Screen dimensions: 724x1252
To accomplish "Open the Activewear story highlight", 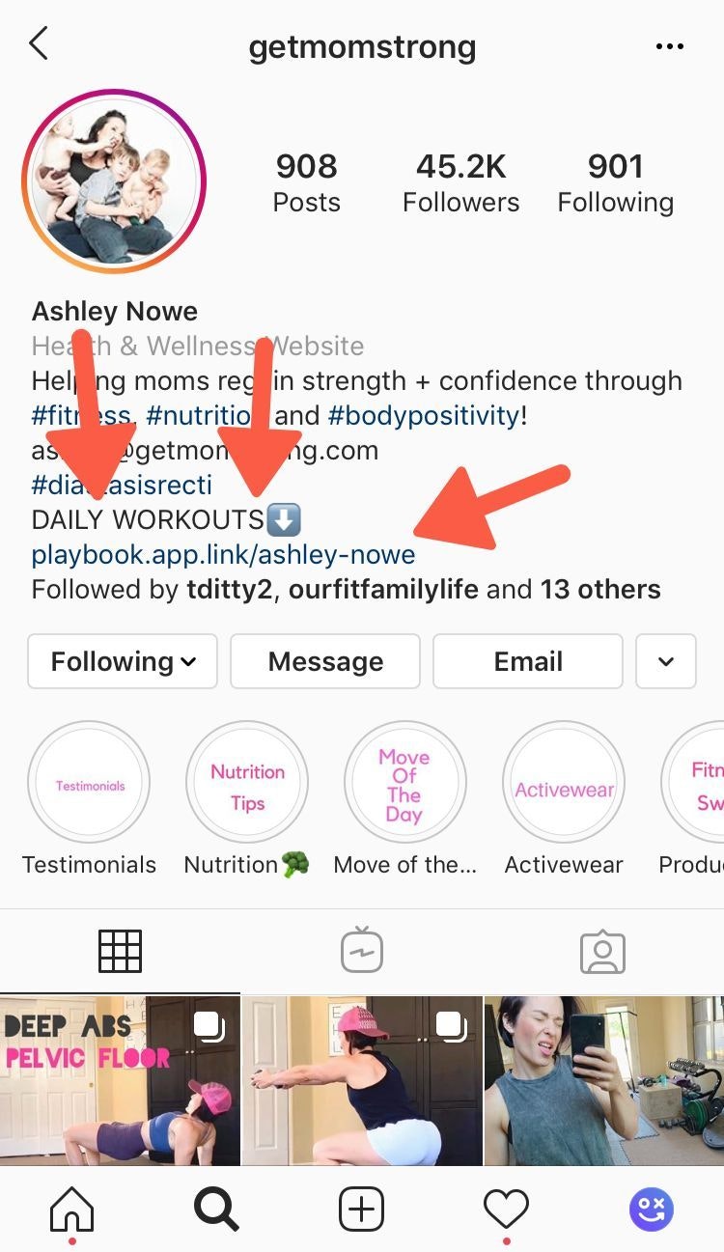I will click(564, 783).
